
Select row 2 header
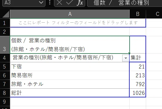point(5,32)
